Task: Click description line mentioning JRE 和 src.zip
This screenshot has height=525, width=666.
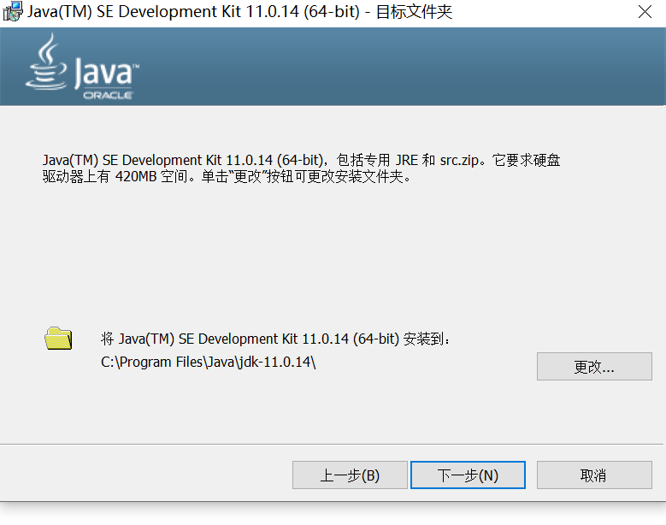Action: (x=301, y=160)
